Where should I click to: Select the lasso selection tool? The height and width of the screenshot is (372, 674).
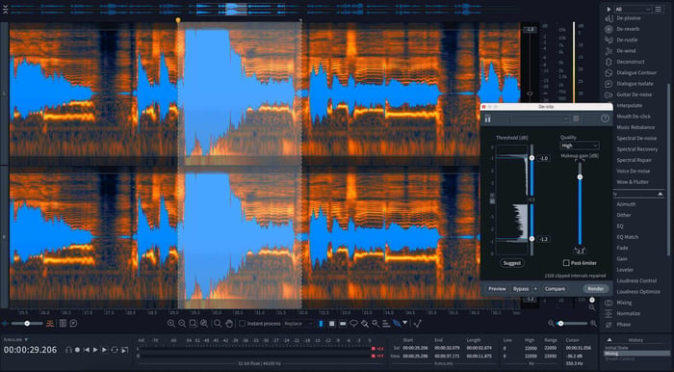click(353, 324)
